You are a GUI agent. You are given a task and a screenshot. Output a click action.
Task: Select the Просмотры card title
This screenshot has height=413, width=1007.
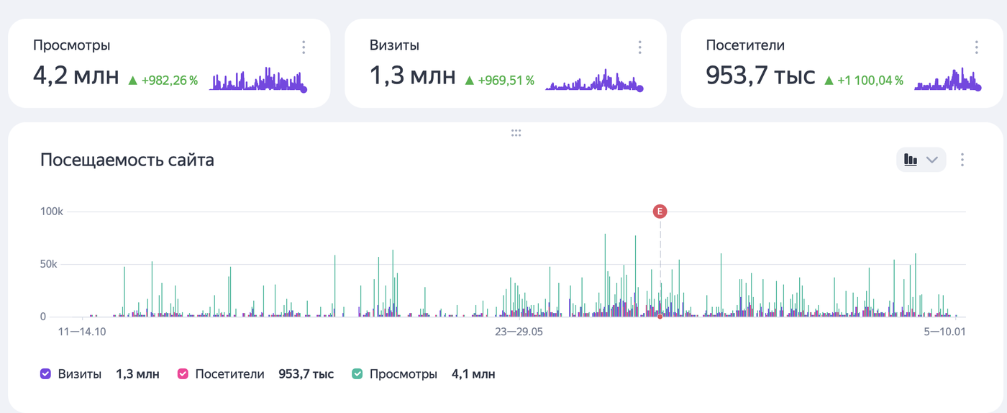click(72, 45)
